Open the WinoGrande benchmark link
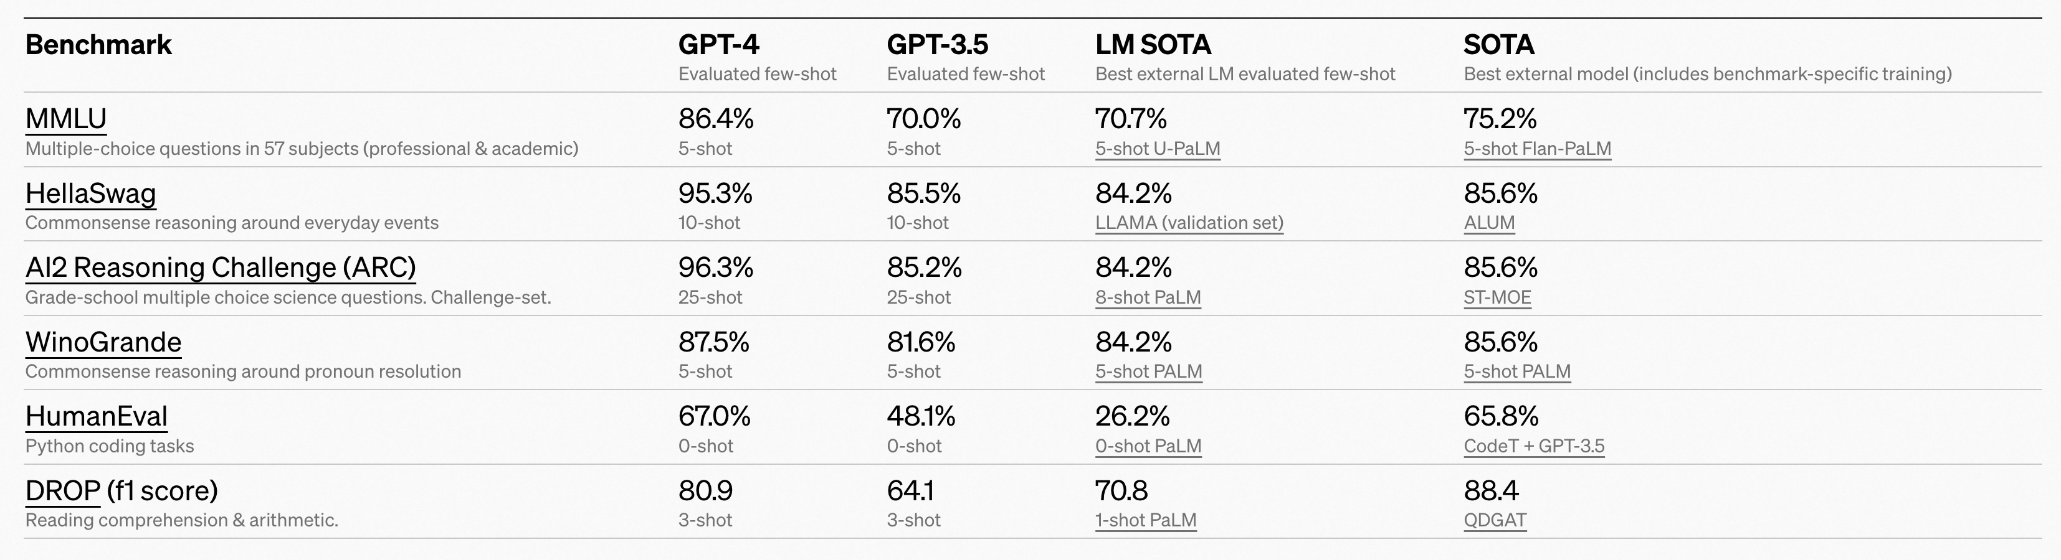The image size is (2061, 560). [103, 342]
